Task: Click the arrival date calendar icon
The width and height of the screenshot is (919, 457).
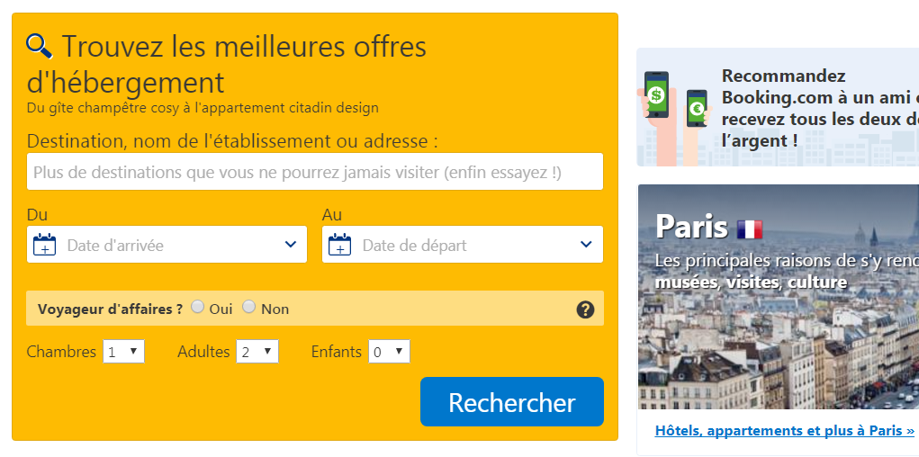Action: pyautogui.click(x=44, y=245)
